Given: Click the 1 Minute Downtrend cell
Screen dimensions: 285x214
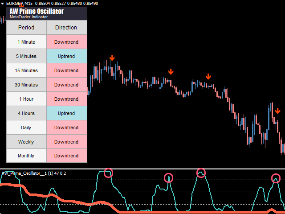Looking at the screenshot, I should point(66,42).
